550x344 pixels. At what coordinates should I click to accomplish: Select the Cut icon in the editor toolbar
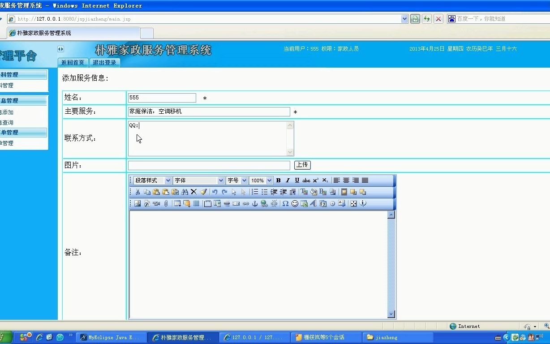(137, 191)
